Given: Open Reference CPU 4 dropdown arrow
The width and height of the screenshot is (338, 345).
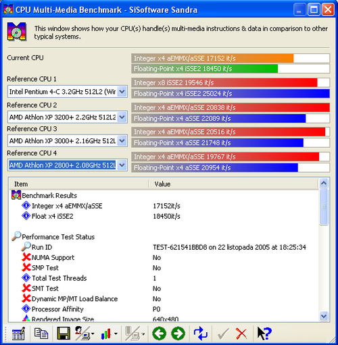Looking at the screenshot, I should (x=122, y=165).
